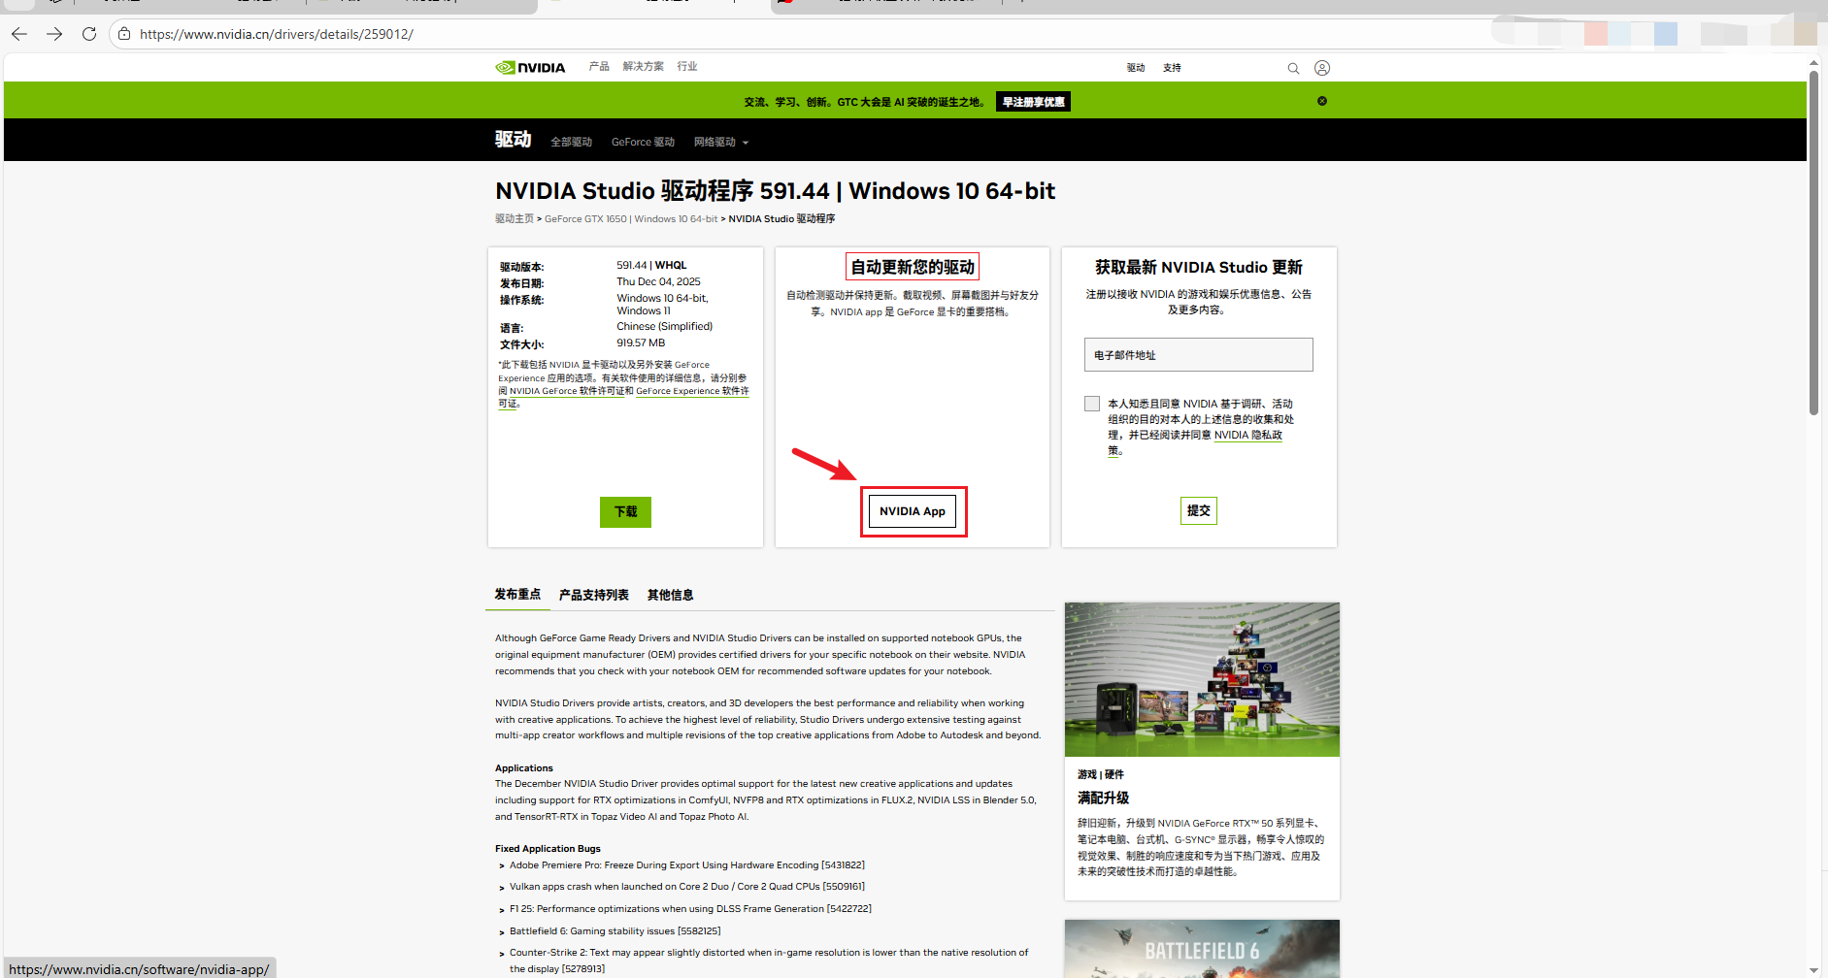
Task: Click the Applications section heading
Action: point(524,767)
